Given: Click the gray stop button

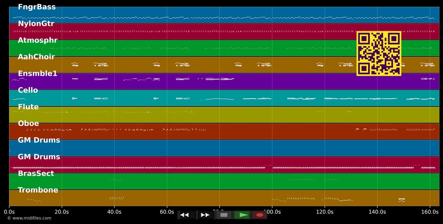Looking at the screenshot, I should 224,215.
